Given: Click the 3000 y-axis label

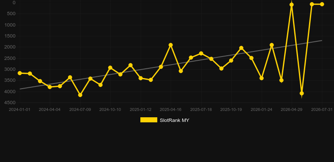Looking at the screenshot, I should point(10,69).
